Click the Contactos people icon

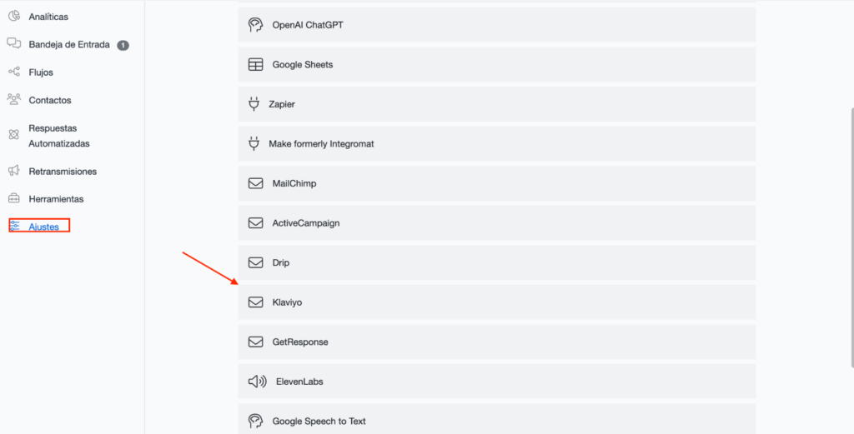coord(13,100)
